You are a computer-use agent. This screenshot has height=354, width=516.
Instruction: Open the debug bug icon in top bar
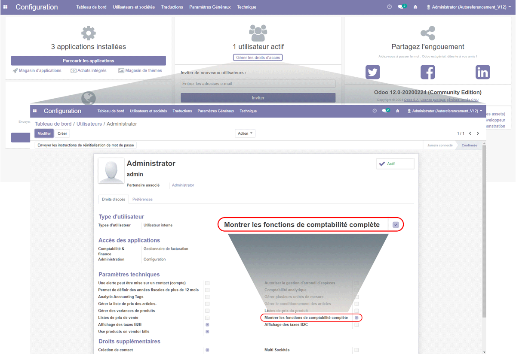tap(415, 7)
